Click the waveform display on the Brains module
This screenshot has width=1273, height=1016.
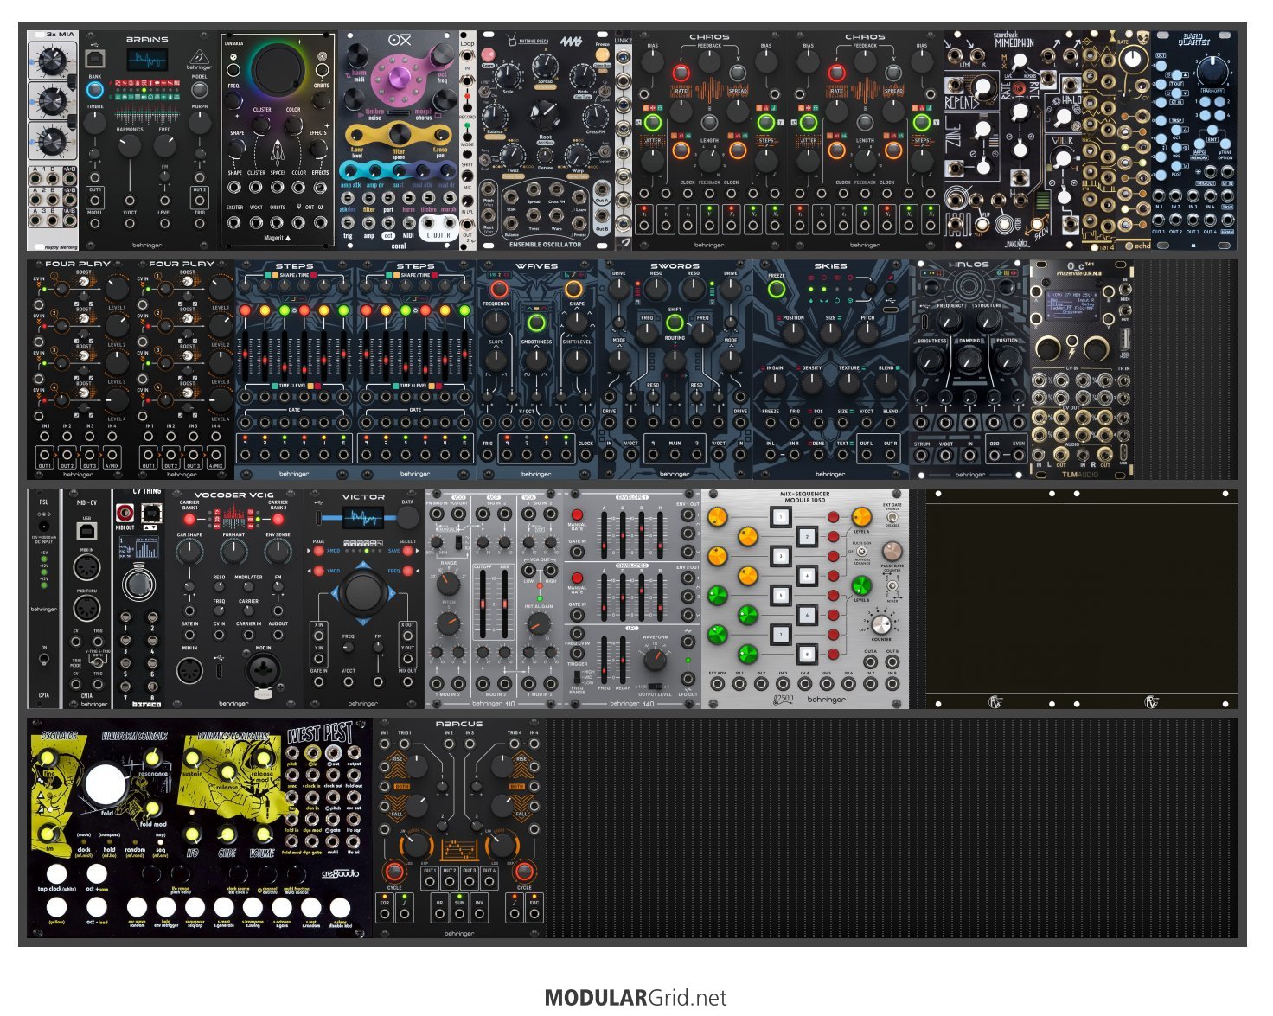tap(147, 61)
